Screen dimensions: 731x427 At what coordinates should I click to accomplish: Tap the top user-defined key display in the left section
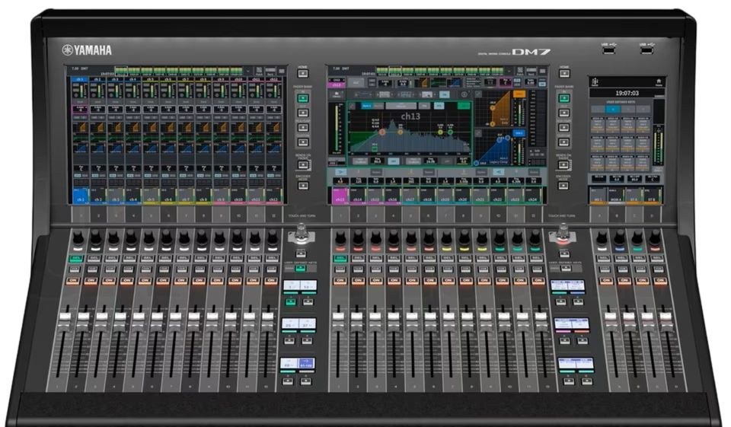(300, 285)
